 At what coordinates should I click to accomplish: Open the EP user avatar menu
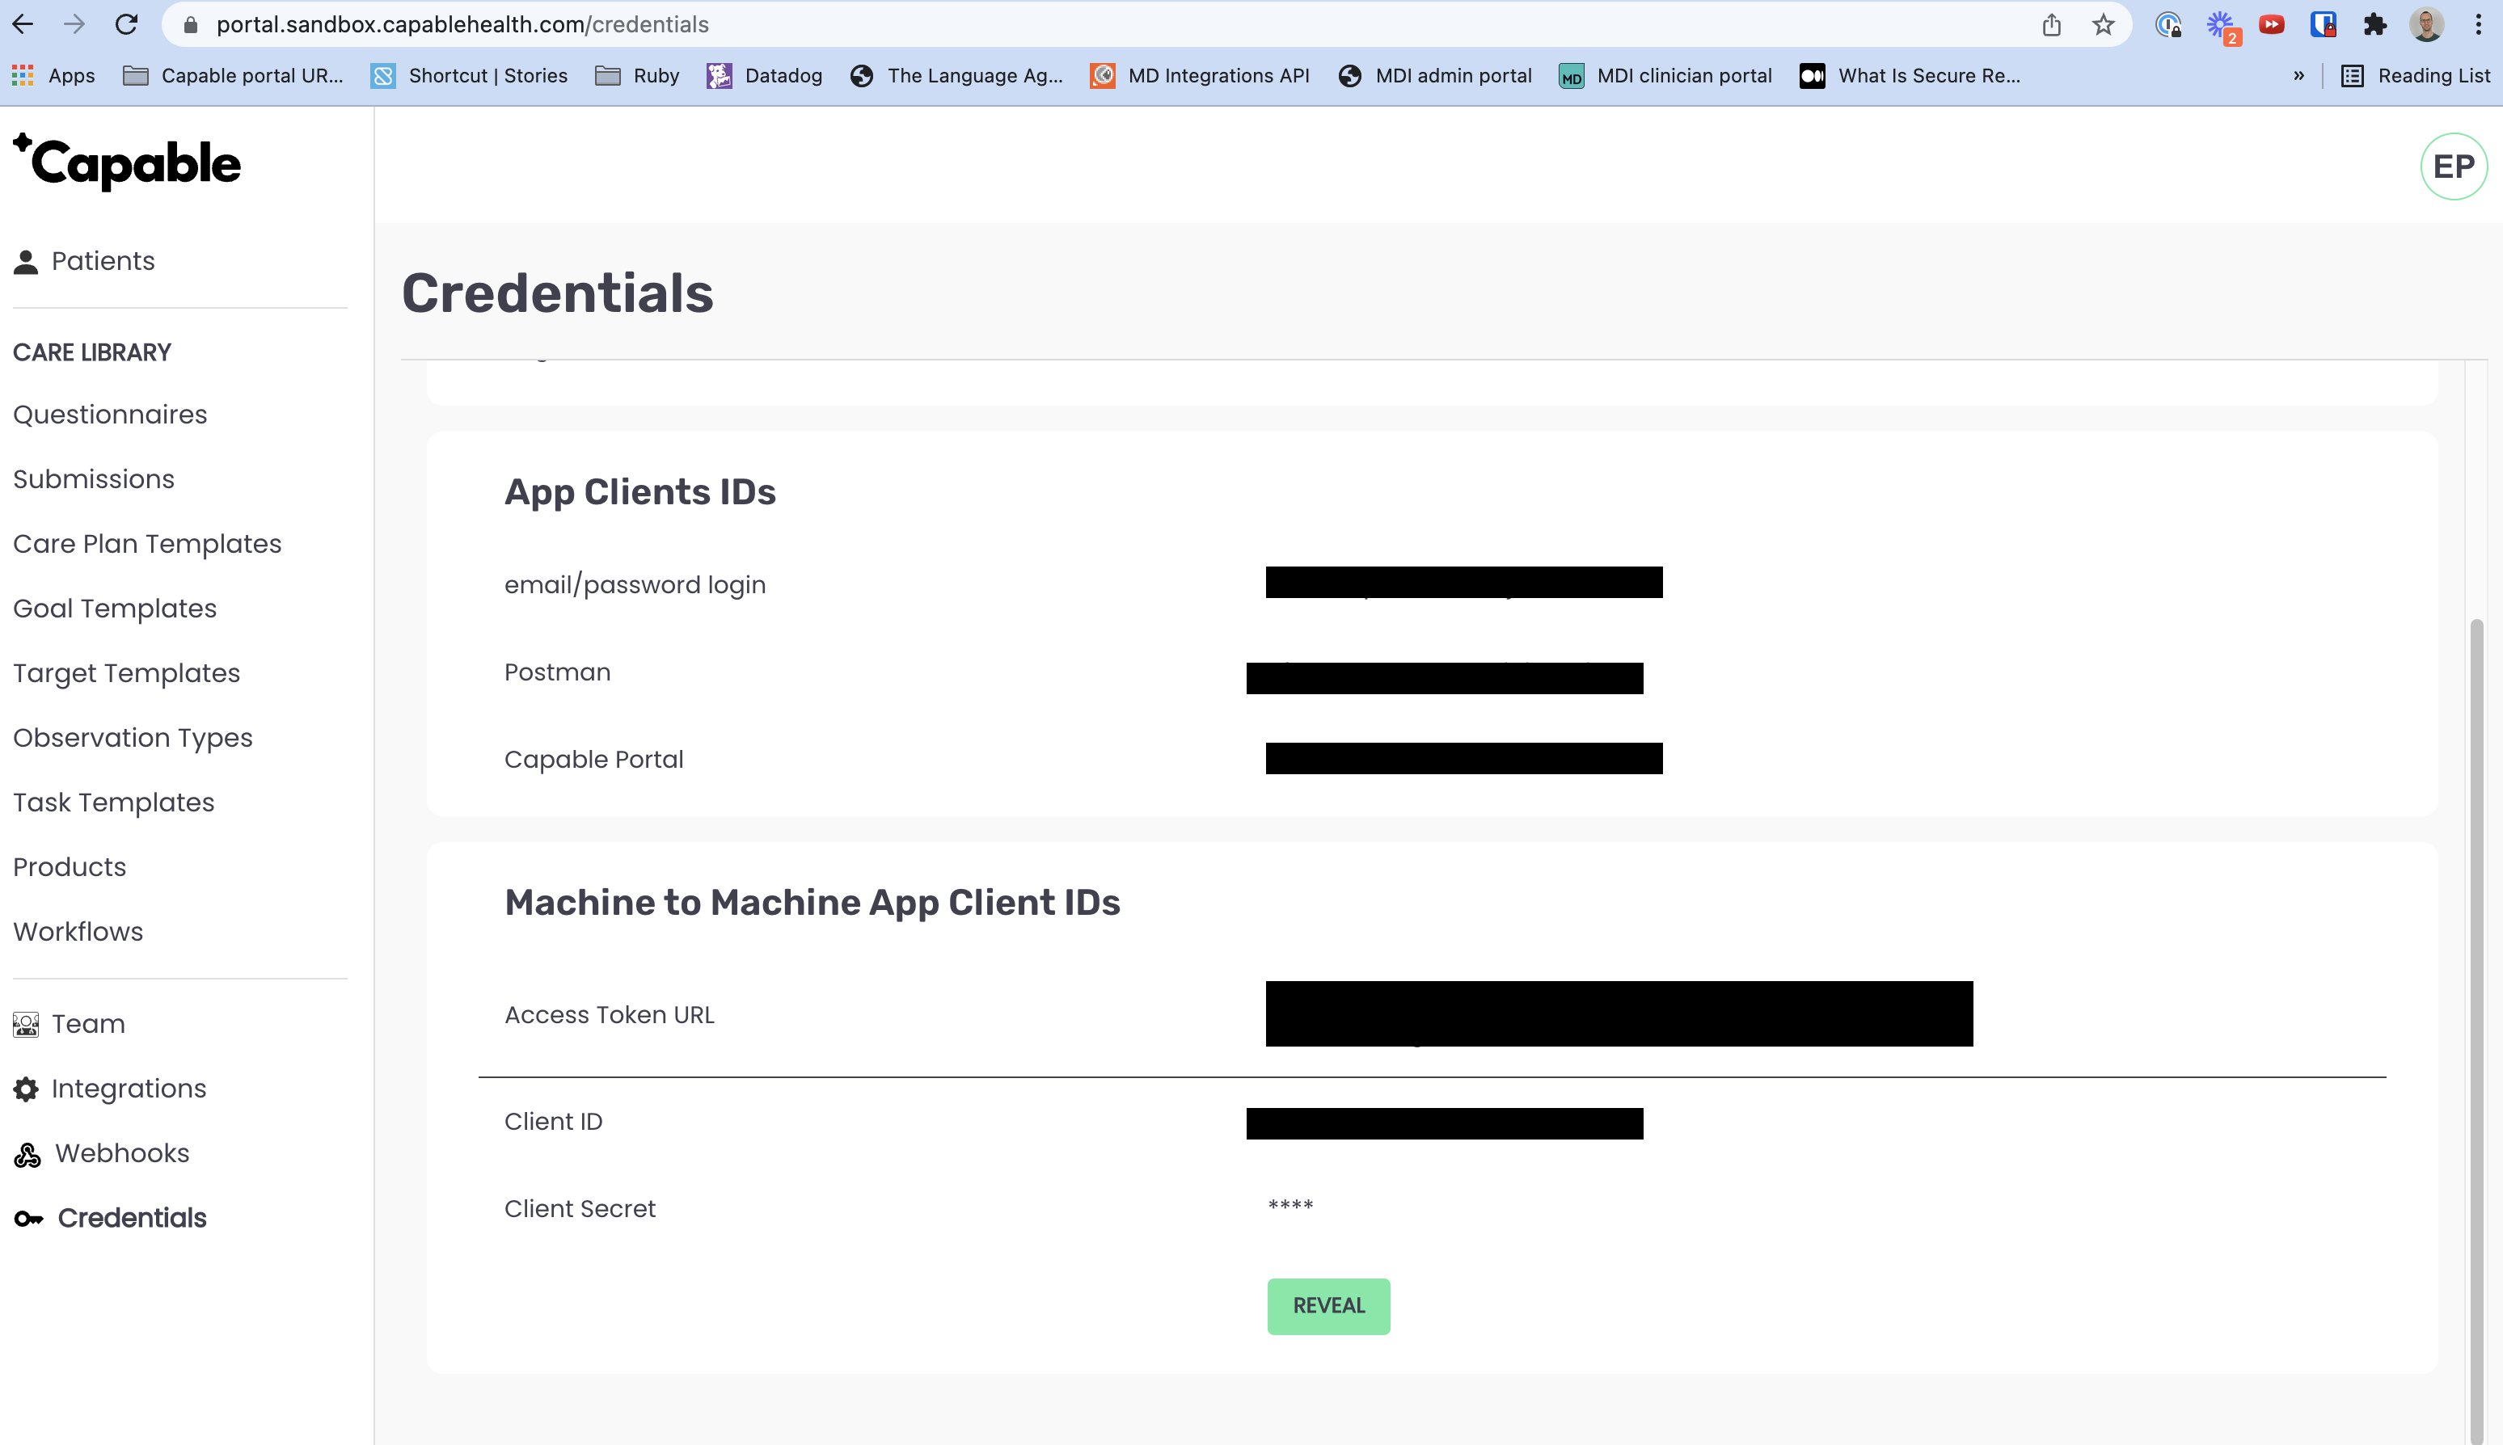pos(2452,166)
